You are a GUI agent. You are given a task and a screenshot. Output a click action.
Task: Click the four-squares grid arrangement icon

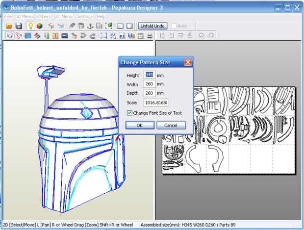[113, 36]
